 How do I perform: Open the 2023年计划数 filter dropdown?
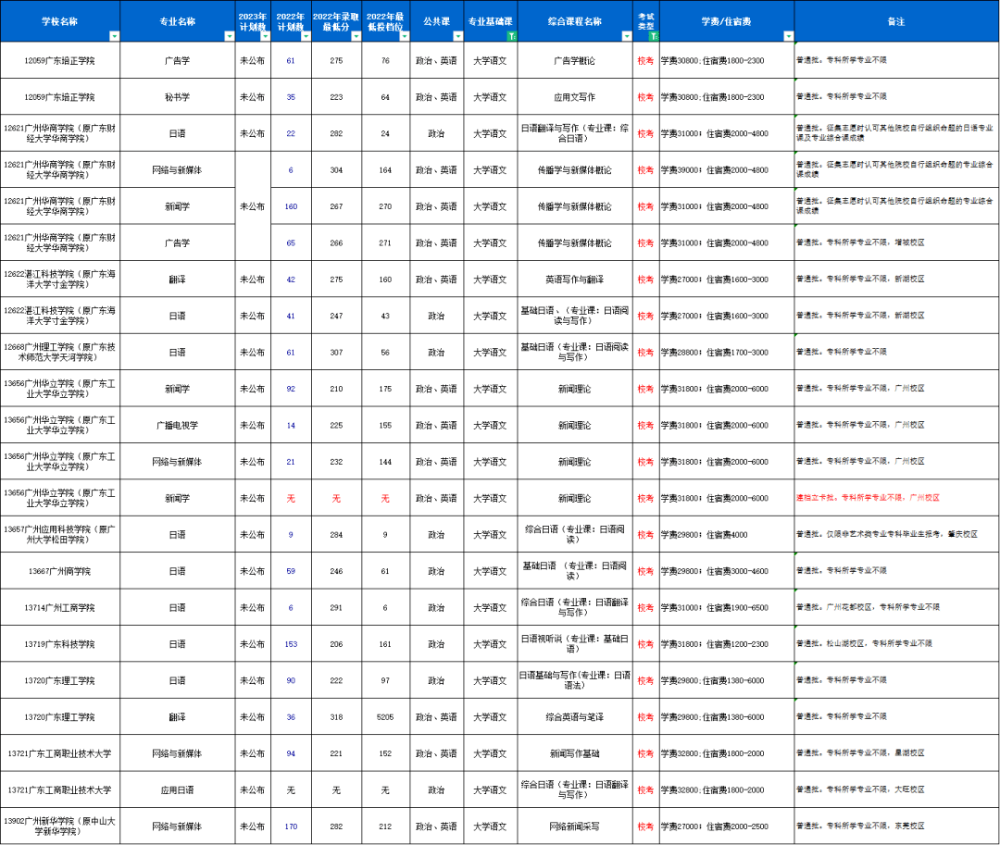(x=266, y=36)
